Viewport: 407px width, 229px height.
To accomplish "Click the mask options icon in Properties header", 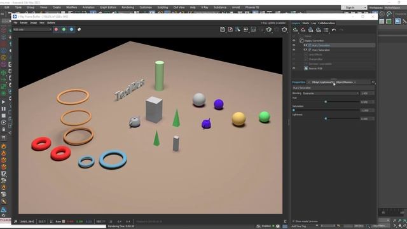I will click(x=373, y=82).
